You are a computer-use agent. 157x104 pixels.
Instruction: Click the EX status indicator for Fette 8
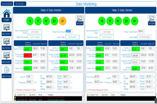coord(54,21)
